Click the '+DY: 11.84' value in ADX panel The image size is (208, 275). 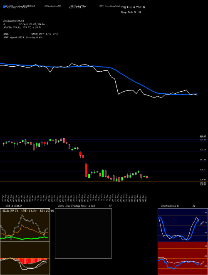(x=28, y=210)
